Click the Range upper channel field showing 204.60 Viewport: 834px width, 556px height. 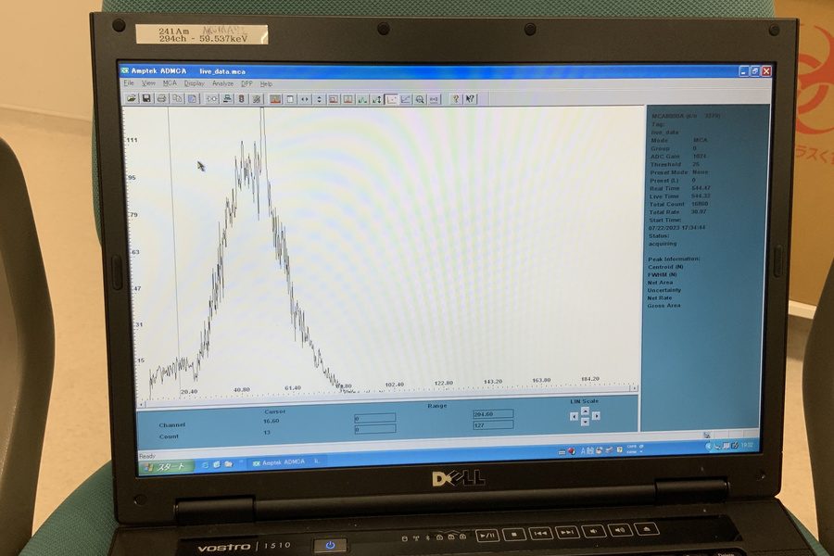[492, 415]
